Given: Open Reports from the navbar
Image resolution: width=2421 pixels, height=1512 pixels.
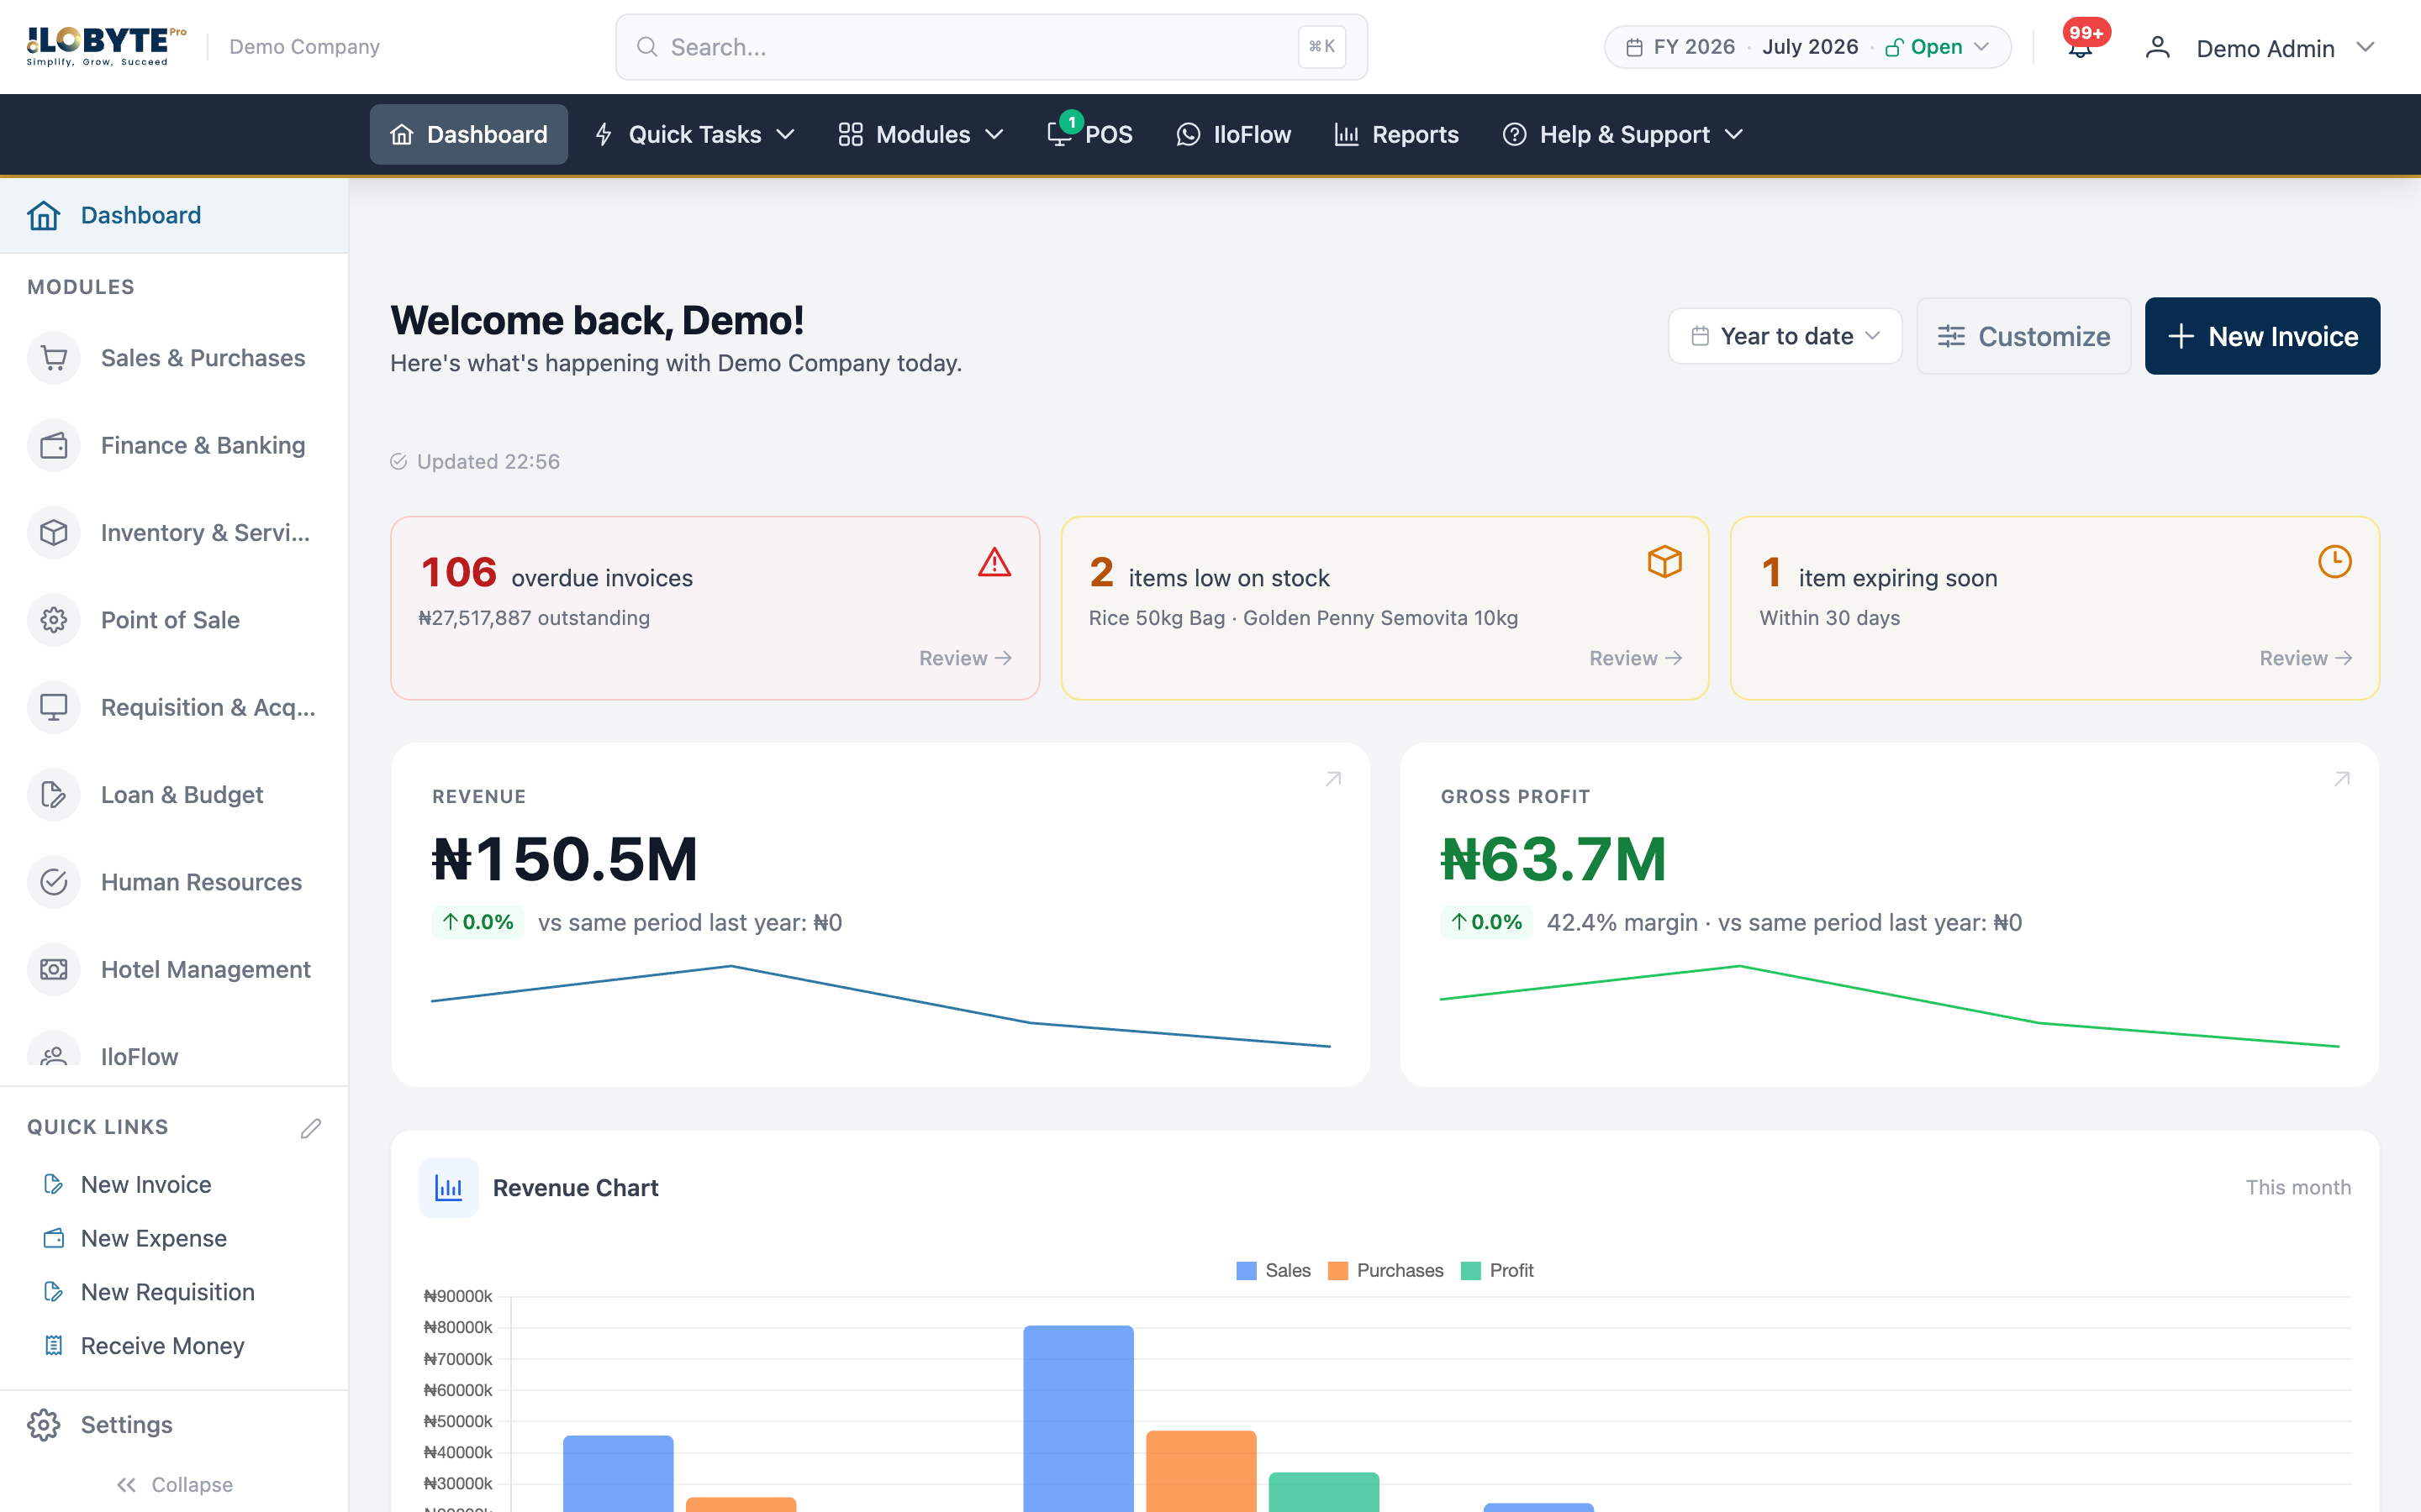Looking at the screenshot, I should coord(1396,134).
